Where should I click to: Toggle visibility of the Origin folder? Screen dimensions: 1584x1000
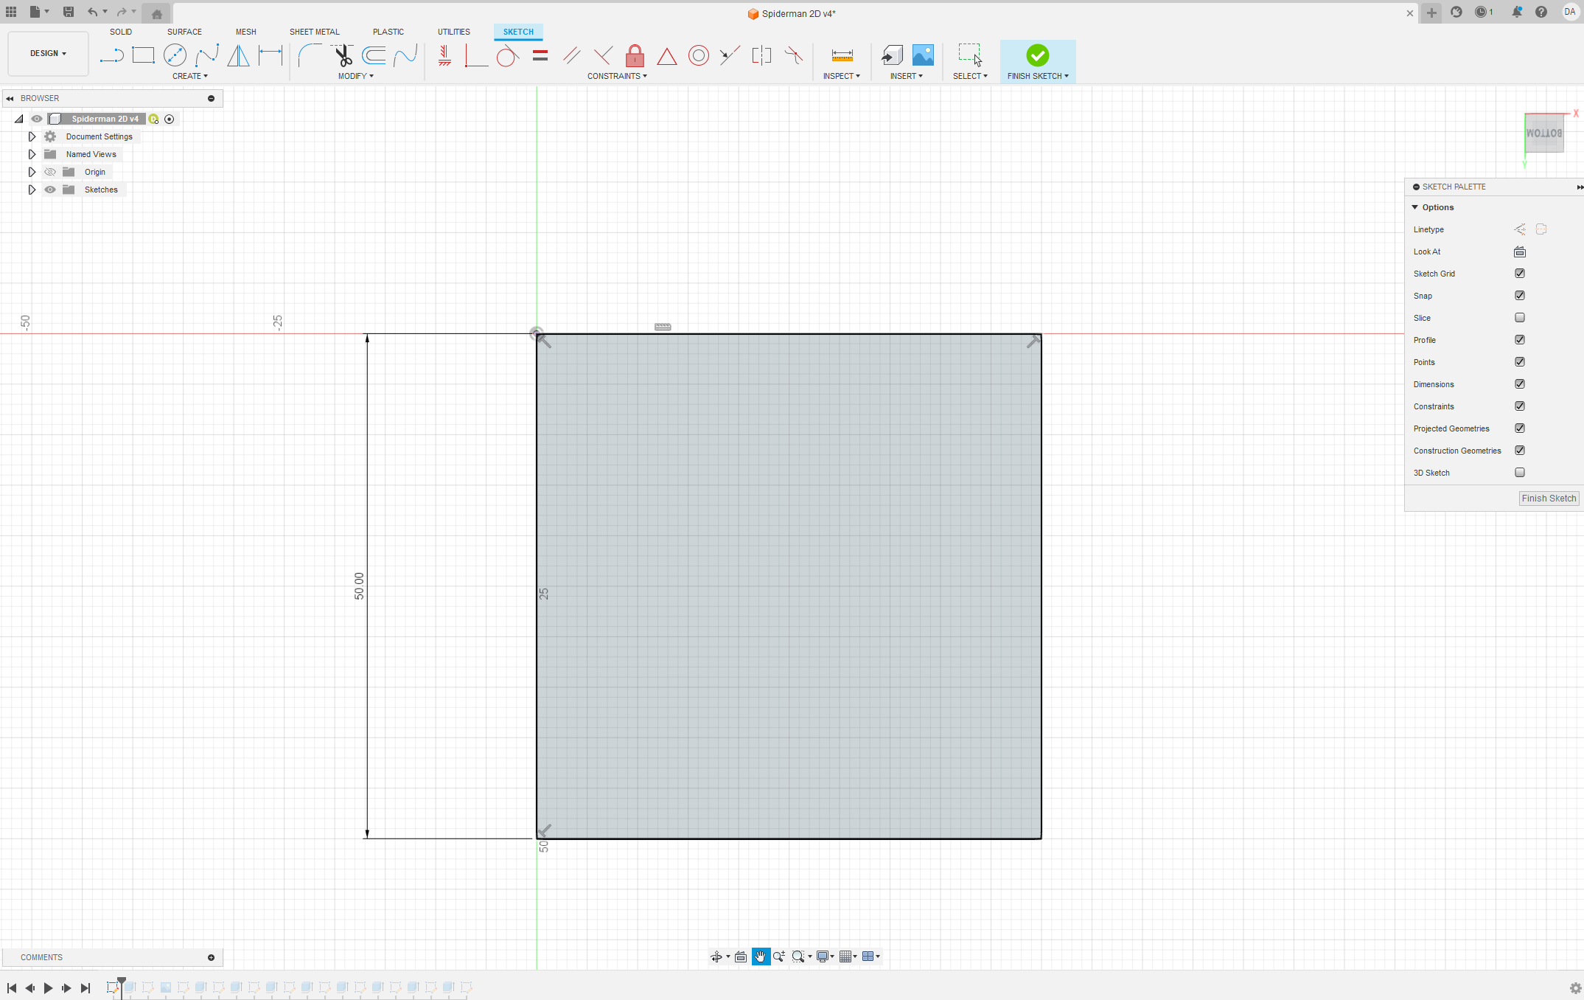click(50, 172)
